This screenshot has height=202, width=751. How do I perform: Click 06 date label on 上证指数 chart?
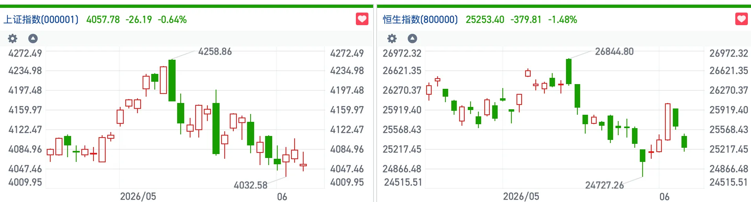click(x=282, y=196)
